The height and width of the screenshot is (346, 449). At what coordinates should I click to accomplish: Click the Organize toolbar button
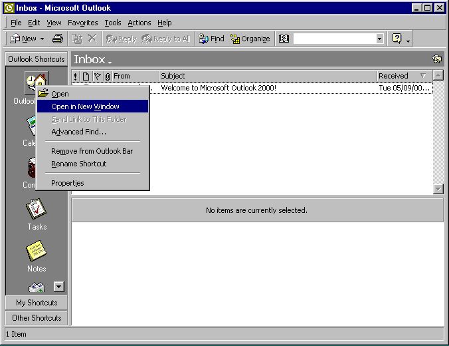(x=250, y=39)
